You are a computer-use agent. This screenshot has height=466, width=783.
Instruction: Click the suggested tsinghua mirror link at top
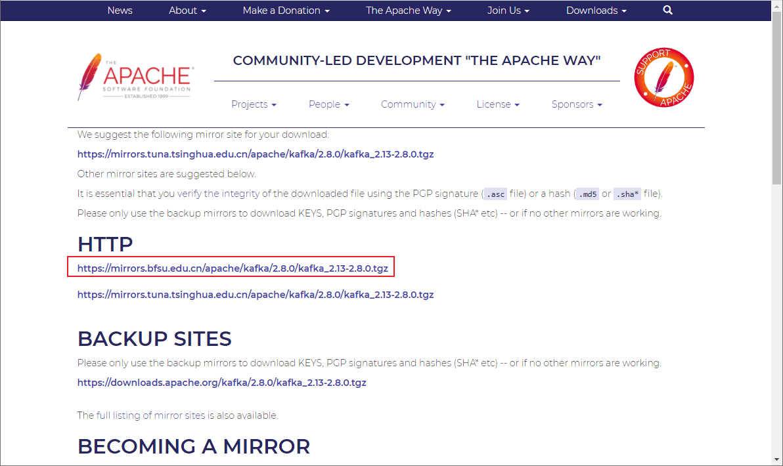tap(255, 154)
